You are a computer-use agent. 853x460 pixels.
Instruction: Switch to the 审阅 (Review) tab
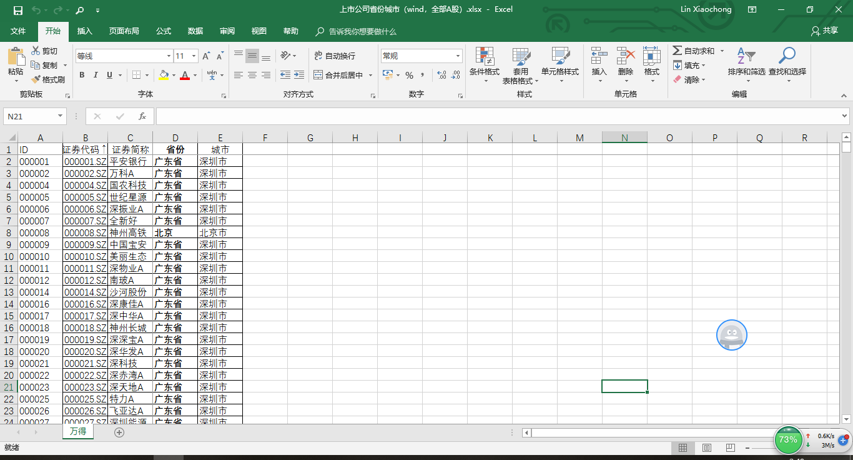(227, 31)
